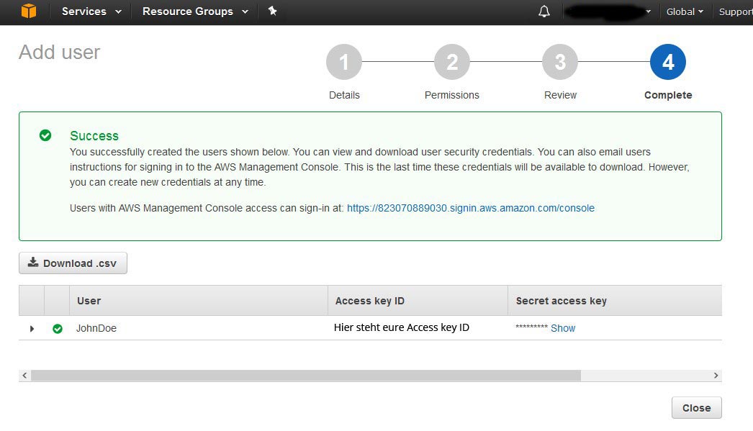The height and width of the screenshot is (431, 753).
Task: Click the green success checkmark icon
Action: pos(45,135)
